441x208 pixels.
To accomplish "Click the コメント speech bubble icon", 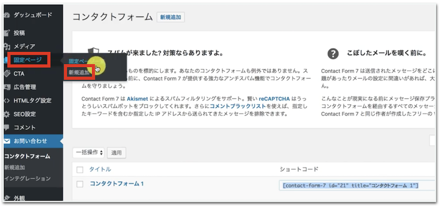I will coord(7,128).
